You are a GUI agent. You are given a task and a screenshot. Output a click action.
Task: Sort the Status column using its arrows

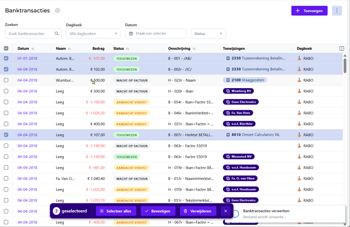127,49
